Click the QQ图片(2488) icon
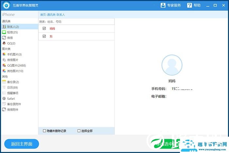The image size is (229, 153). (4, 65)
